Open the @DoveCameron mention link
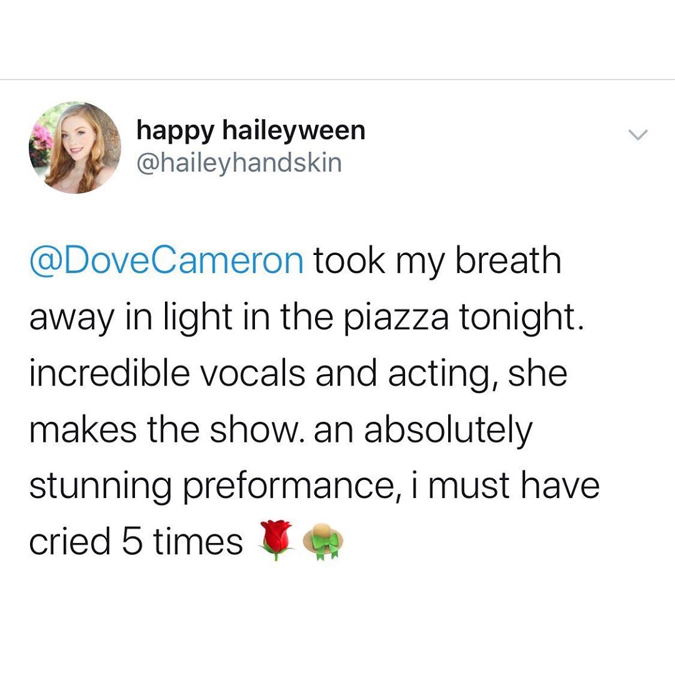This screenshot has width=675, height=675. tap(166, 261)
